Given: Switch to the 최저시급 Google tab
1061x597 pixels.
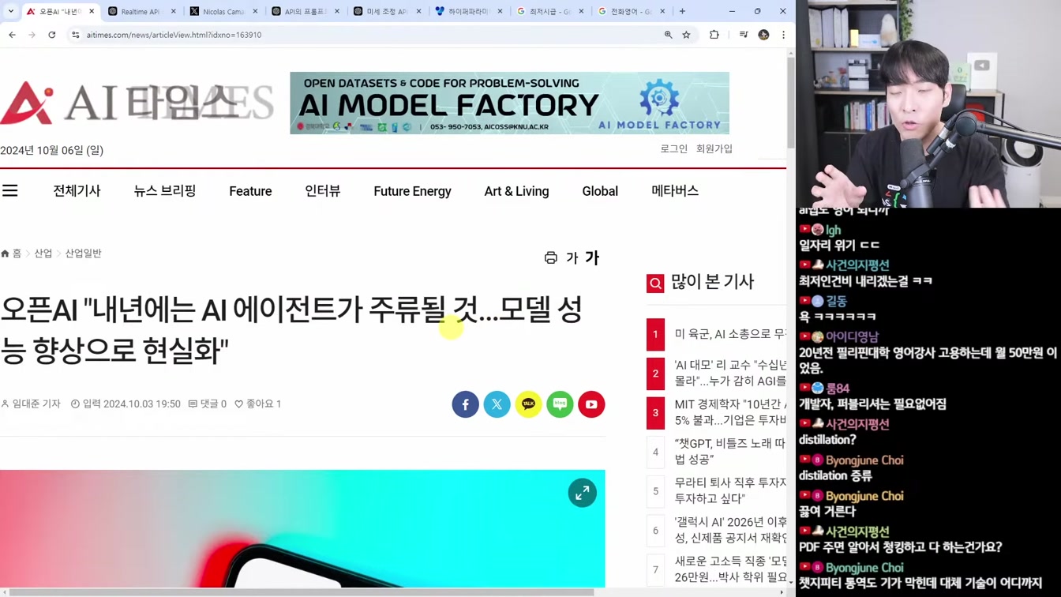Looking at the screenshot, I should [x=550, y=11].
